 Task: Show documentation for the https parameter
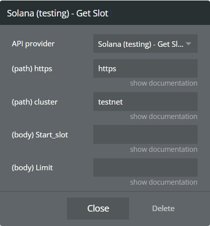pyautogui.click(x=164, y=83)
